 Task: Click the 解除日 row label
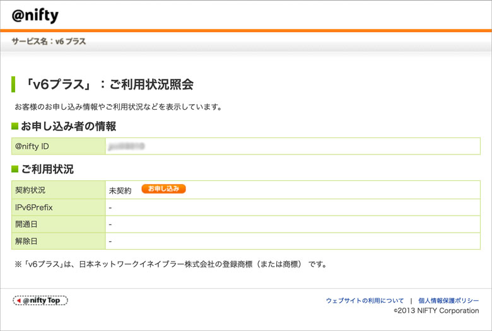click(26, 241)
